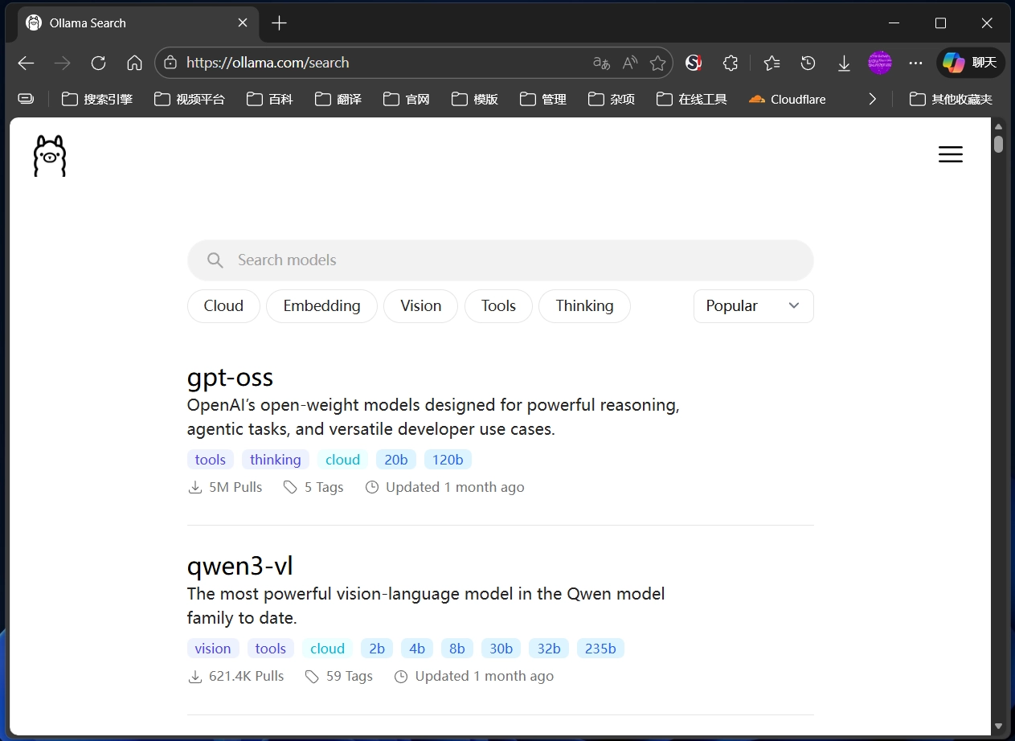Open the browser history icon

(808, 63)
